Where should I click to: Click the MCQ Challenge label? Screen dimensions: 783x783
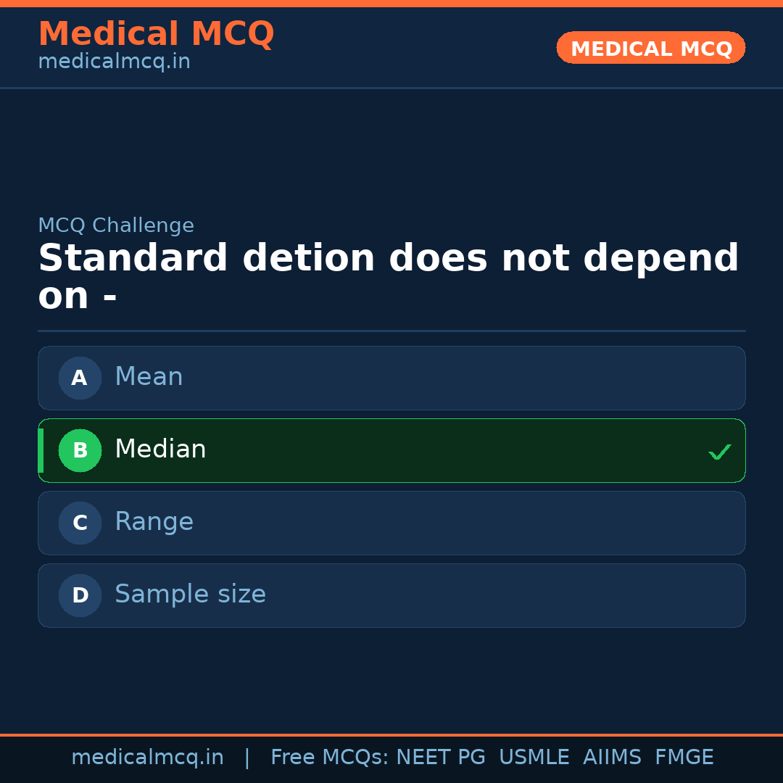tap(116, 225)
